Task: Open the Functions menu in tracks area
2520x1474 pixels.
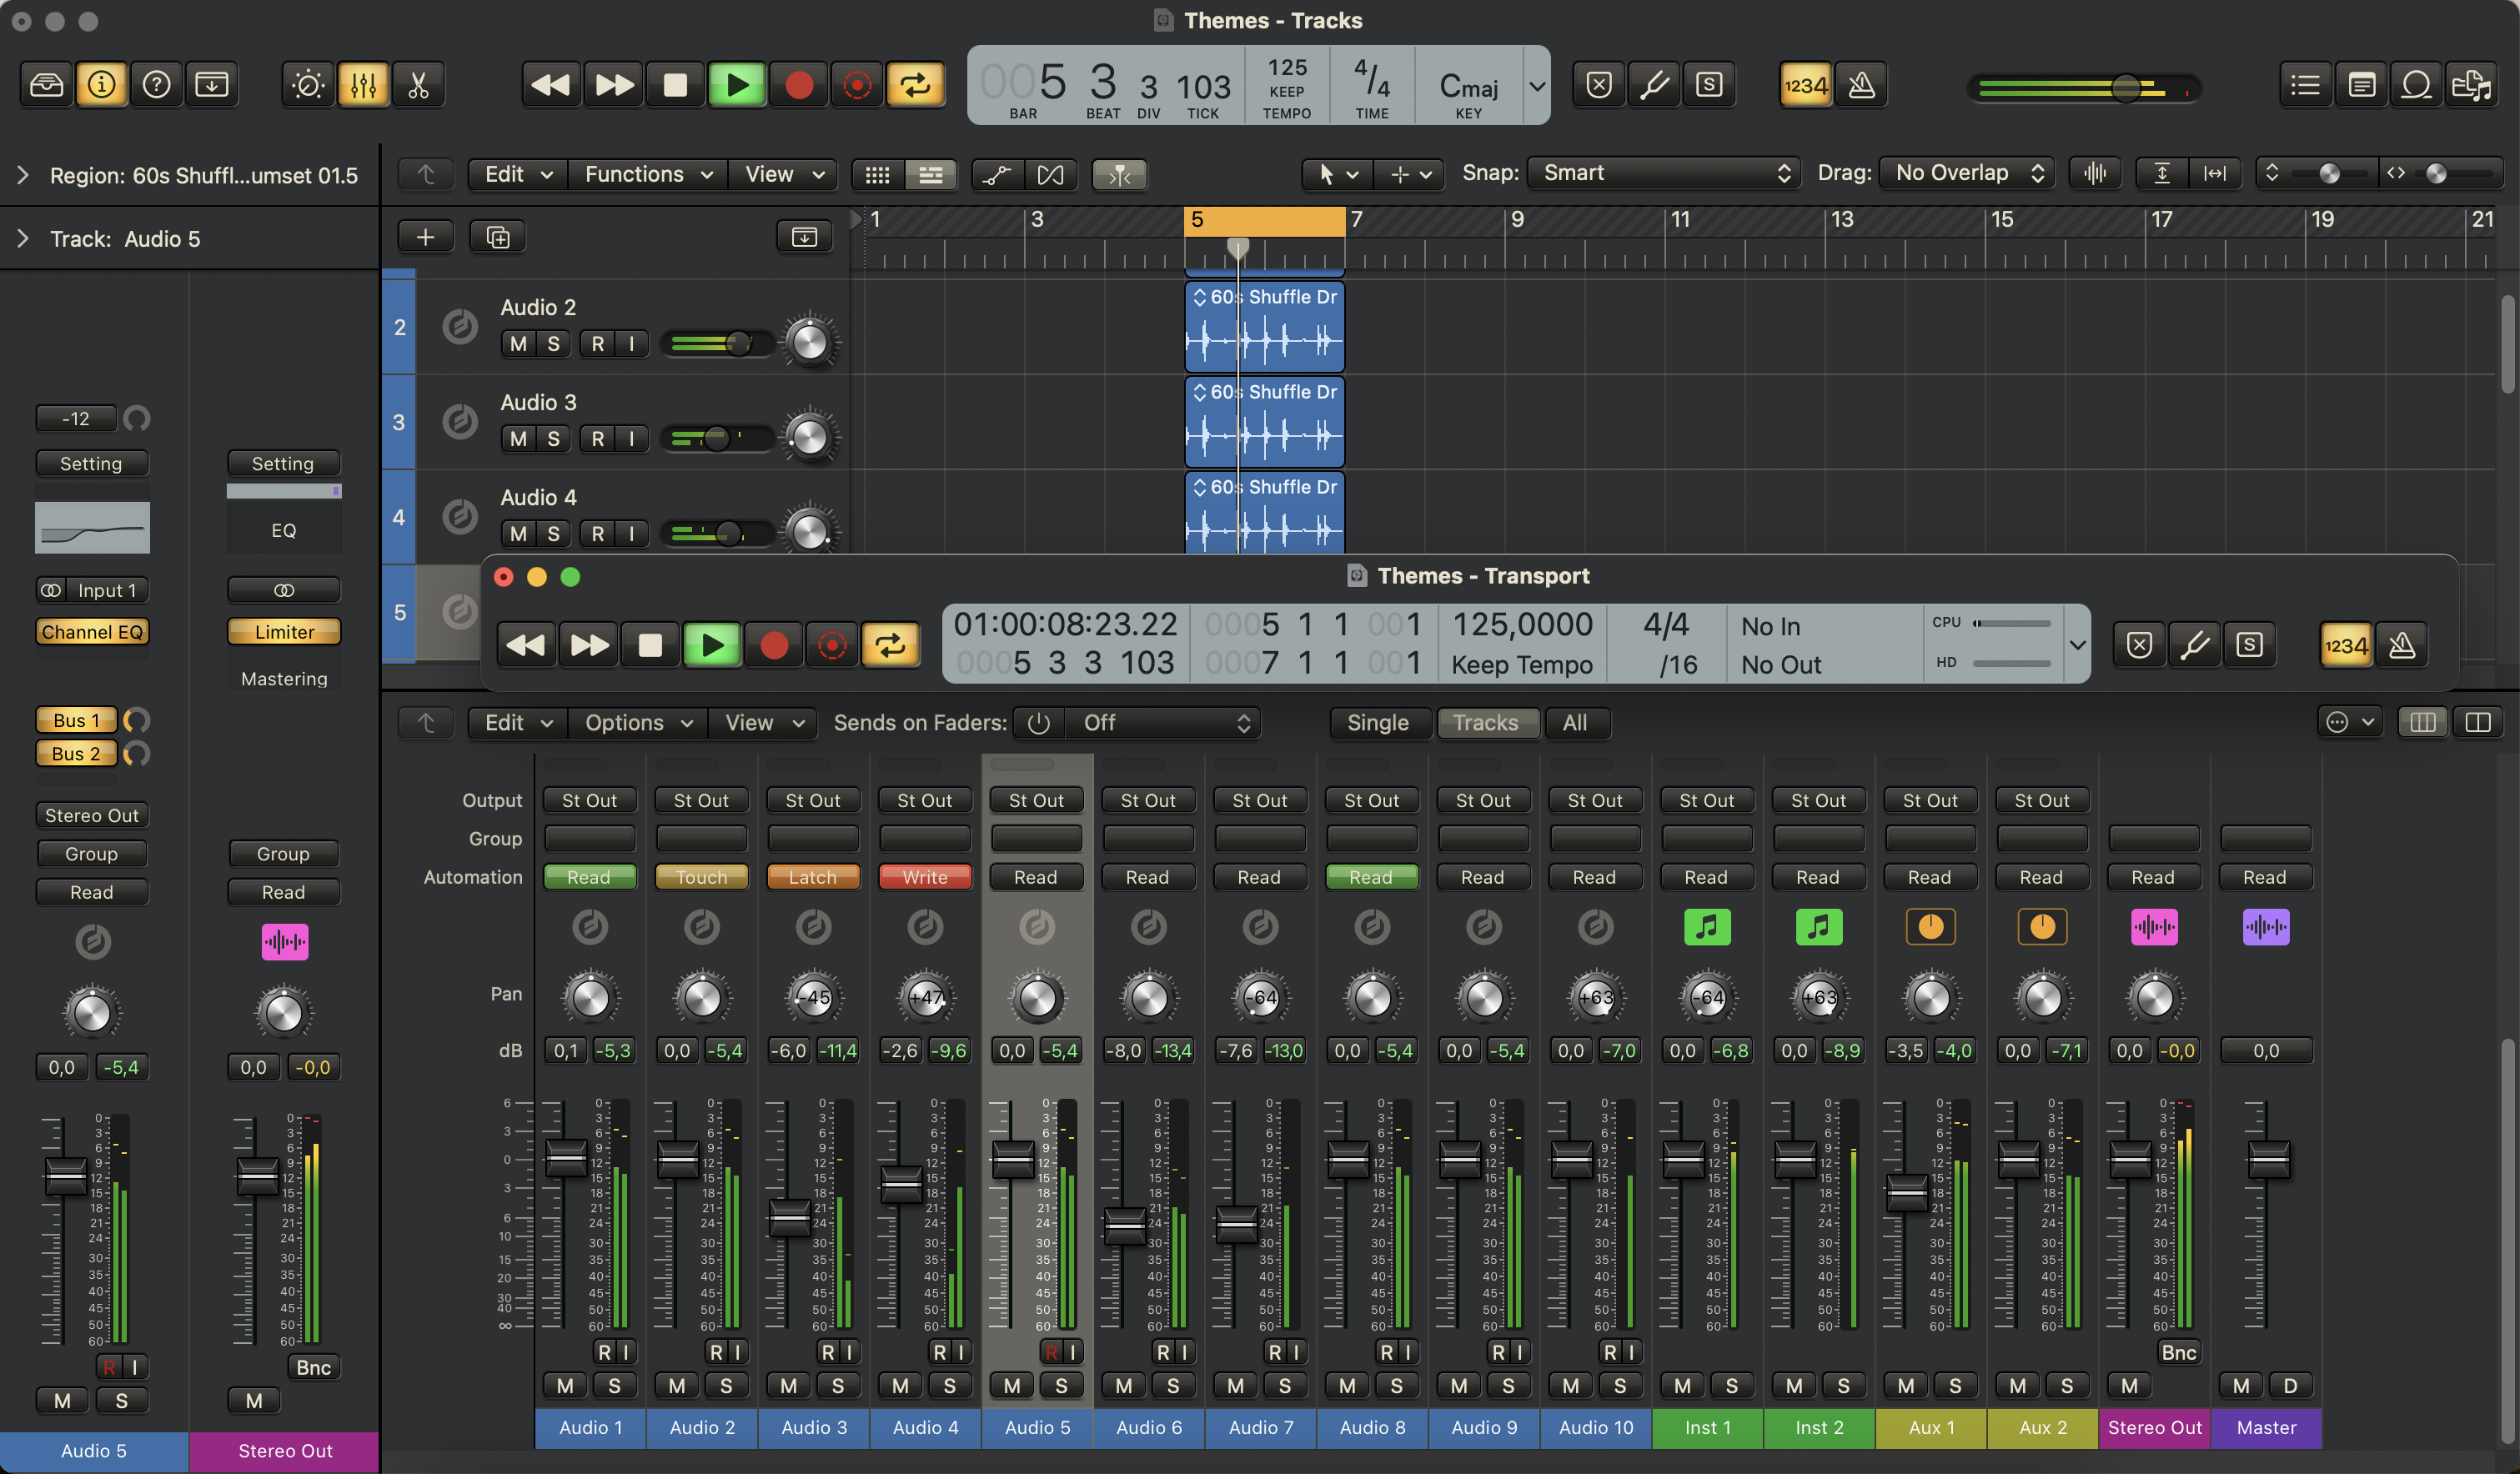Action: [x=647, y=175]
